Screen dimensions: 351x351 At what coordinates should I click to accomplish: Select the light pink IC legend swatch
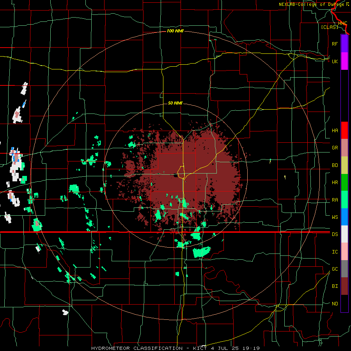tap(344, 252)
